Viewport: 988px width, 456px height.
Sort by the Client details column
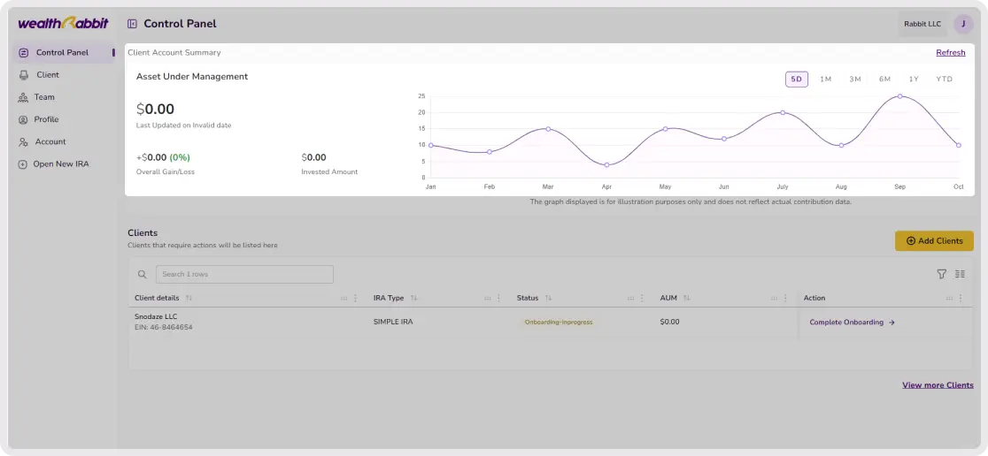click(189, 298)
